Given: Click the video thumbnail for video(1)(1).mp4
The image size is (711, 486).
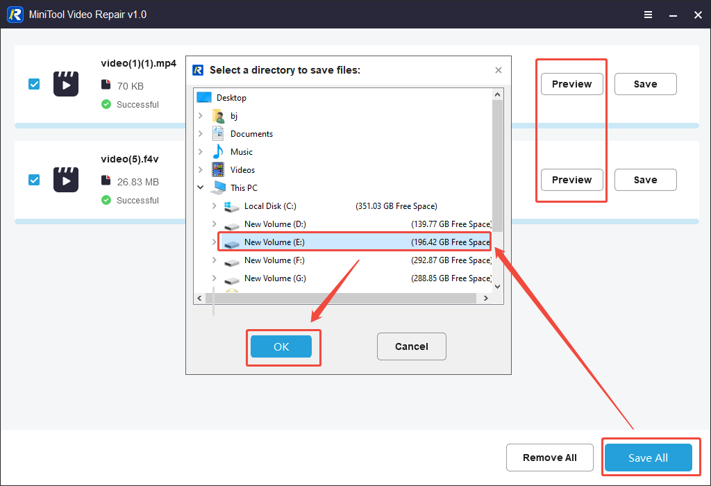Looking at the screenshot, I should pos(65,84).
